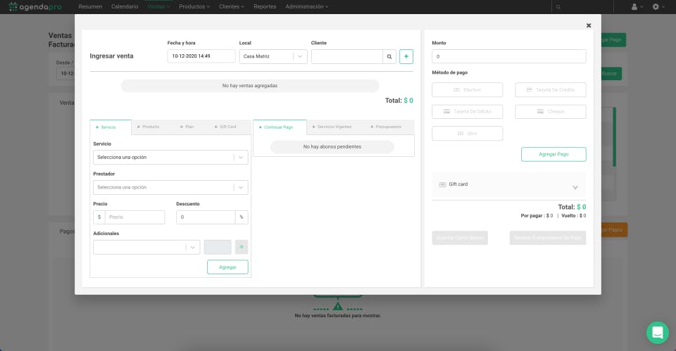Open the Ventas menu
The width and height of the screenshot is (676, 351).
click(158, 6)
